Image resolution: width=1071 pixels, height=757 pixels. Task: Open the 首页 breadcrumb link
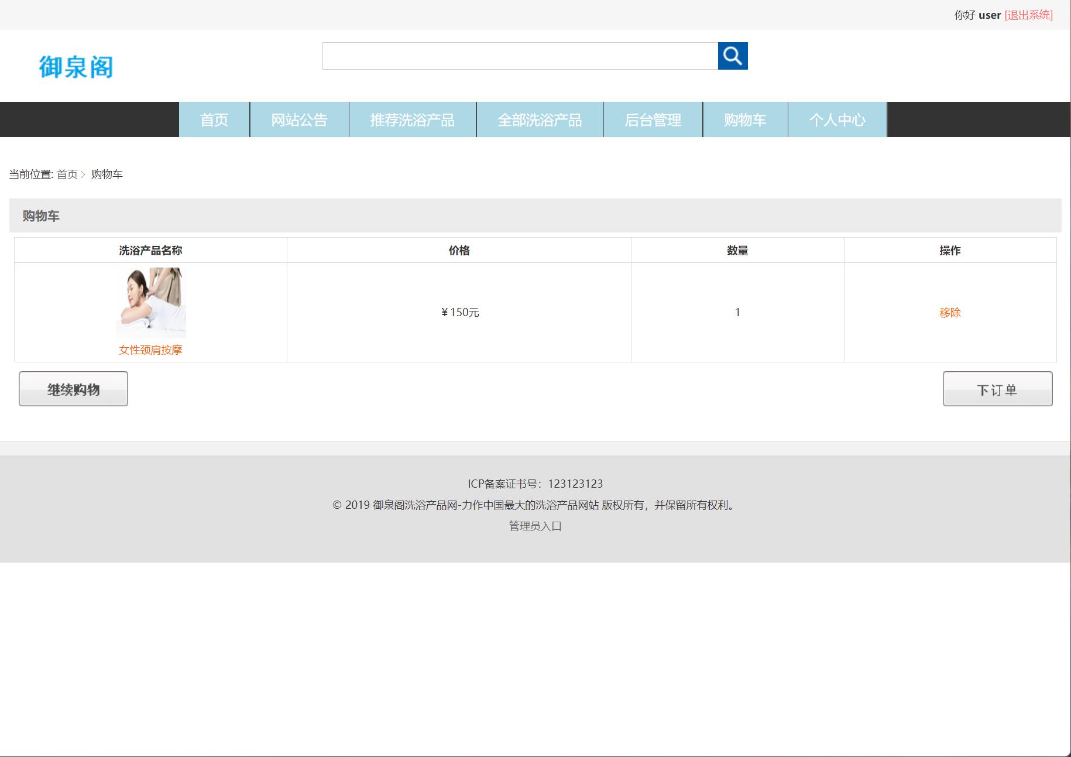pyautogui.click(x=68, y=174)
